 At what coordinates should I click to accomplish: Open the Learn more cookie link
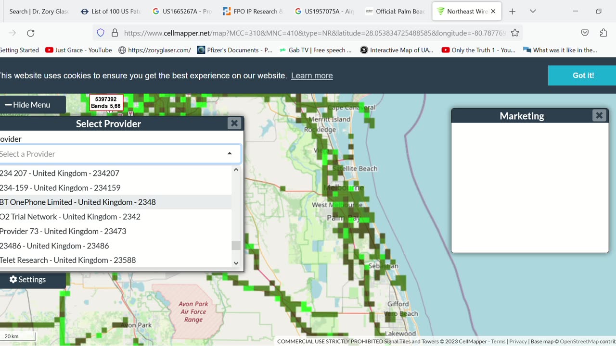tap(312, 75)
